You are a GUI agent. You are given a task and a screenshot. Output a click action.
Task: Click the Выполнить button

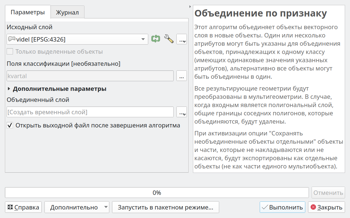pyautogui.click(x=282, y=207)
